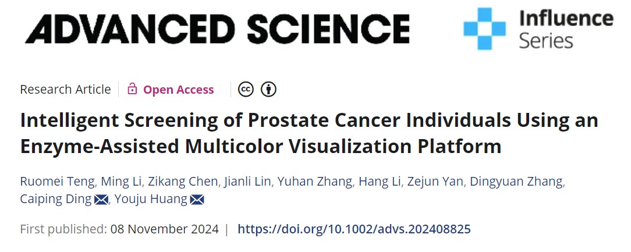The image size is (631, 252).
Task: Click the Open Access label
Action: pos(179,90)
